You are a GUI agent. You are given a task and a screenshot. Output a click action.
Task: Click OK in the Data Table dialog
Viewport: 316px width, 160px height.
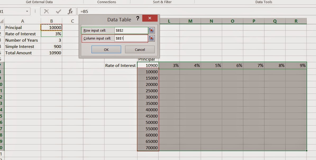pyautogui.click(x=106, y=49)
